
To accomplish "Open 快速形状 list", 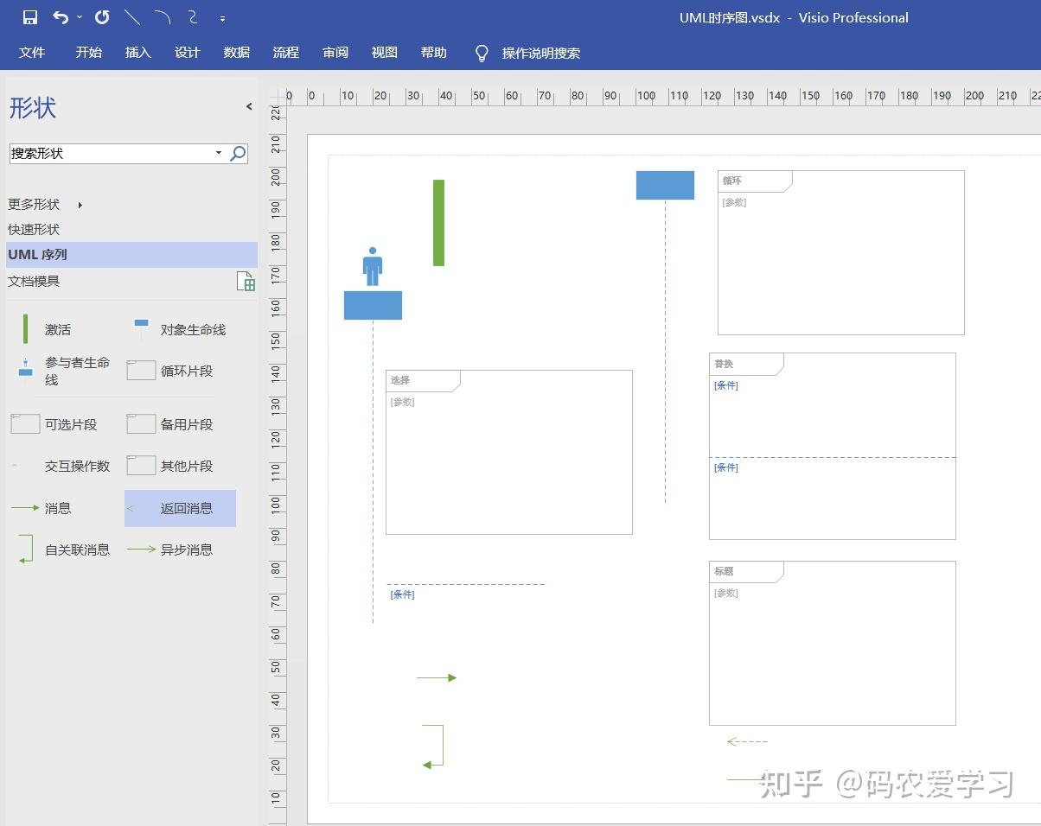I will [34, 229].
